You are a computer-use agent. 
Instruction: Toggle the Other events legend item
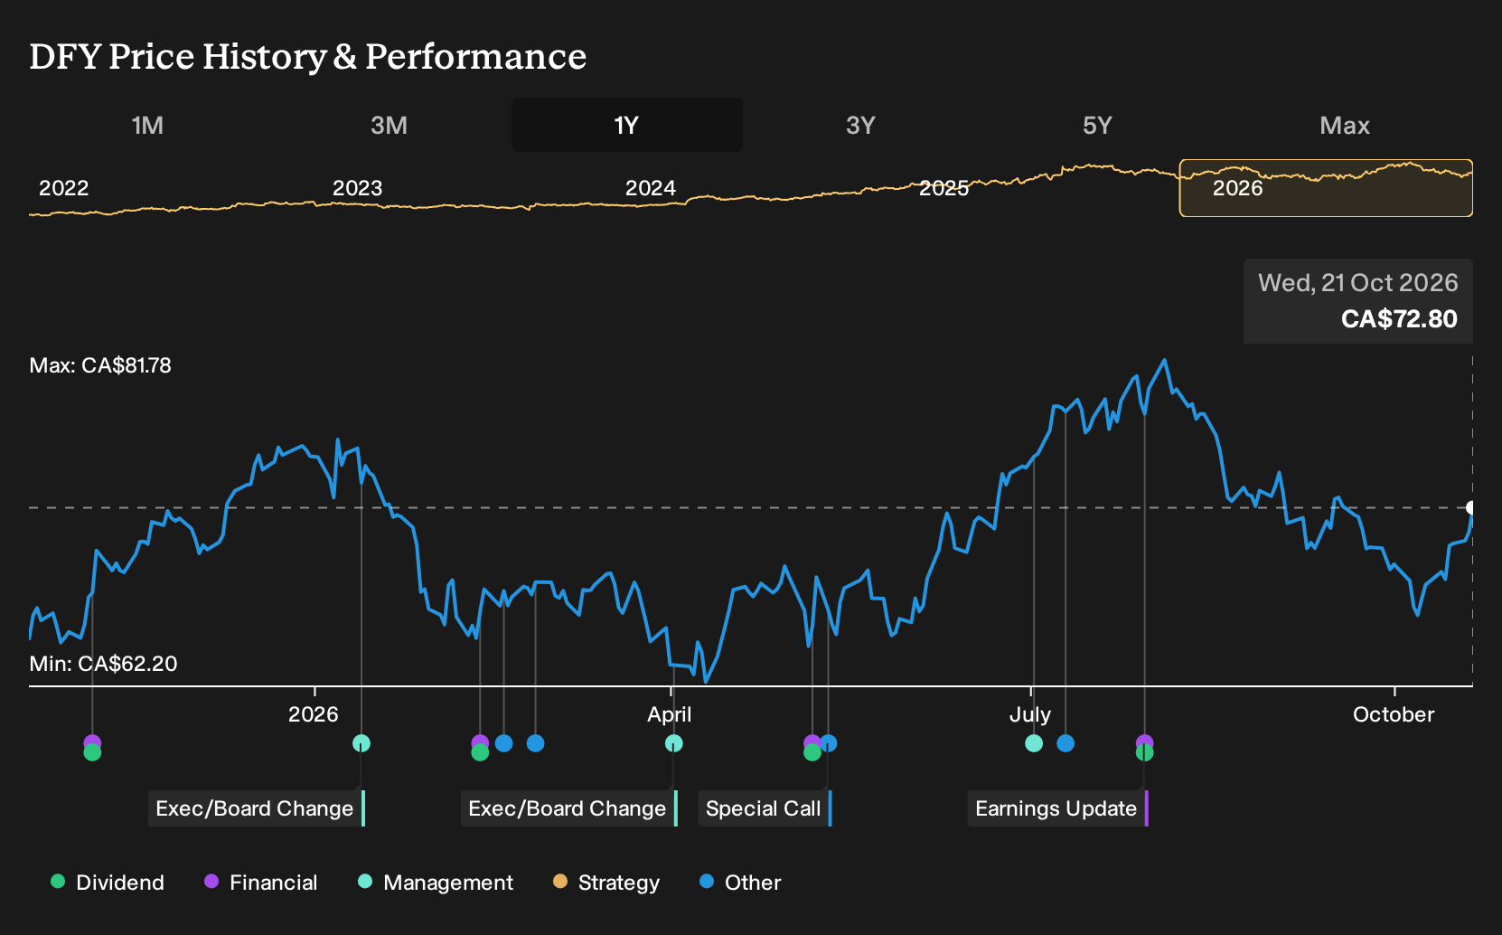tap(740, 883)
